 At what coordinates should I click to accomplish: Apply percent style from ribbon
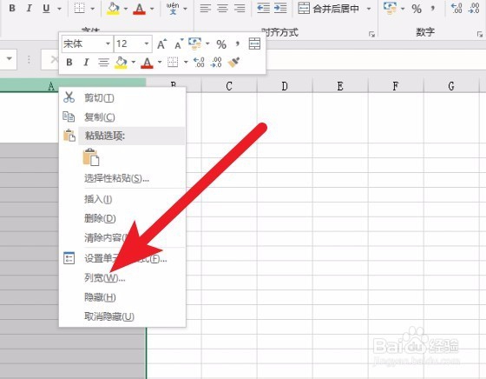[417, 9]
